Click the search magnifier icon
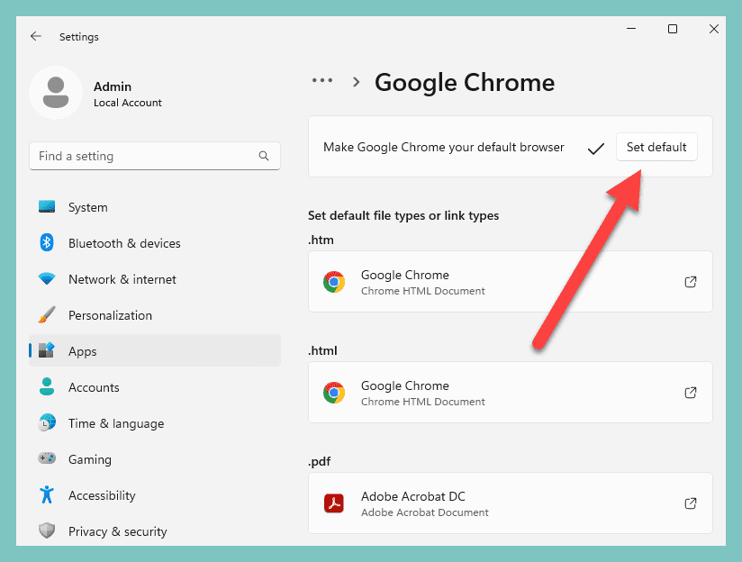The width and height of the screenshot is (742, 562). pos(264,156)
